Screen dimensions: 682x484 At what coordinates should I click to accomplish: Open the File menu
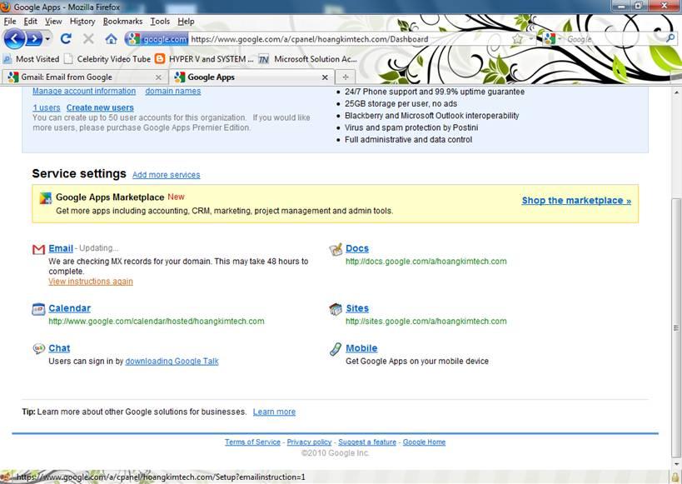(x=9, y=22)
